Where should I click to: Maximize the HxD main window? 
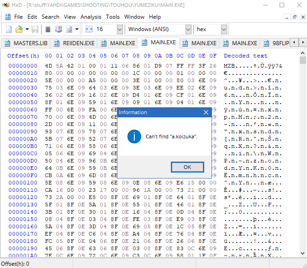(x=282, y=5)
